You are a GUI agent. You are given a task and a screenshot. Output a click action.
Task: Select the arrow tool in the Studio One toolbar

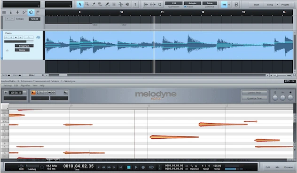pos(80,4)
